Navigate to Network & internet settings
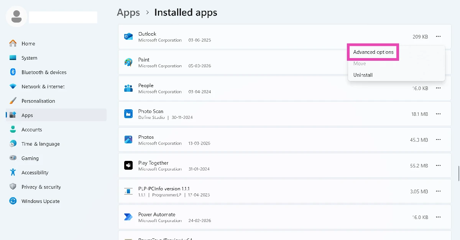 pyautogui.click(x=43, y=87)
